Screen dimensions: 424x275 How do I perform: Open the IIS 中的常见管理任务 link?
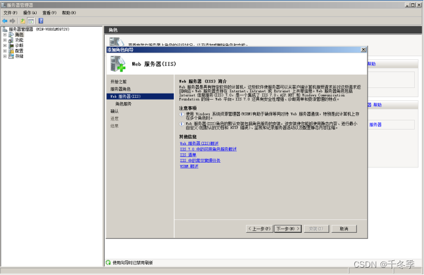pos(200,161)
